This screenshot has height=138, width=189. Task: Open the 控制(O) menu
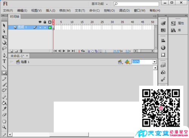109,11
